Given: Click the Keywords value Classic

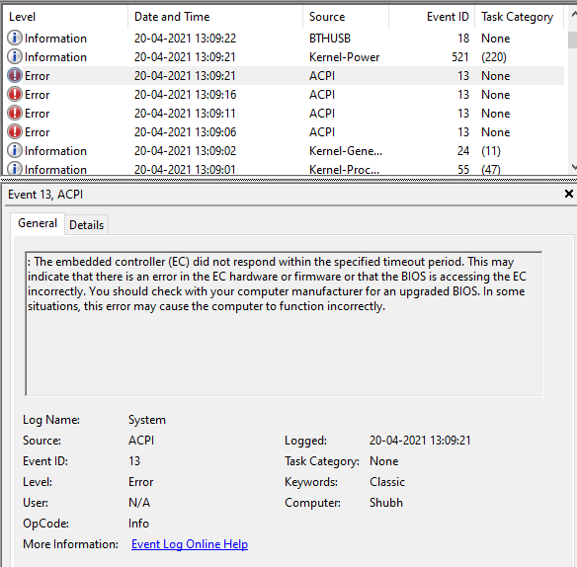Looking at the screenshot, I should [387, 482].
